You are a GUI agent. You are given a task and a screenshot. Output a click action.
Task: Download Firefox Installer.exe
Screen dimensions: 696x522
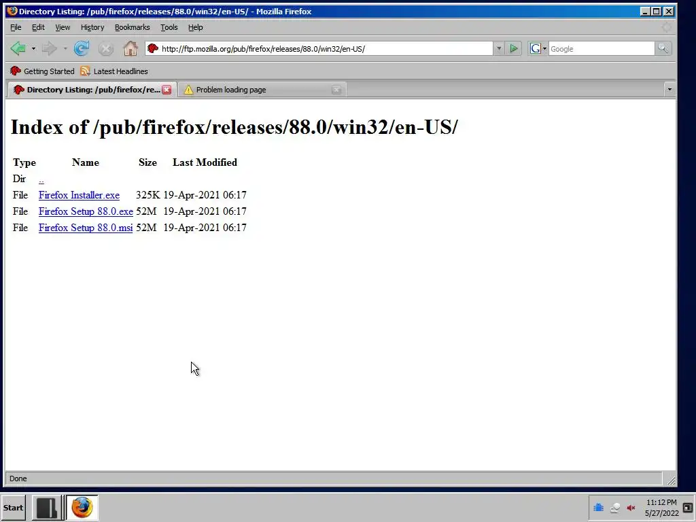pos(79,195)
